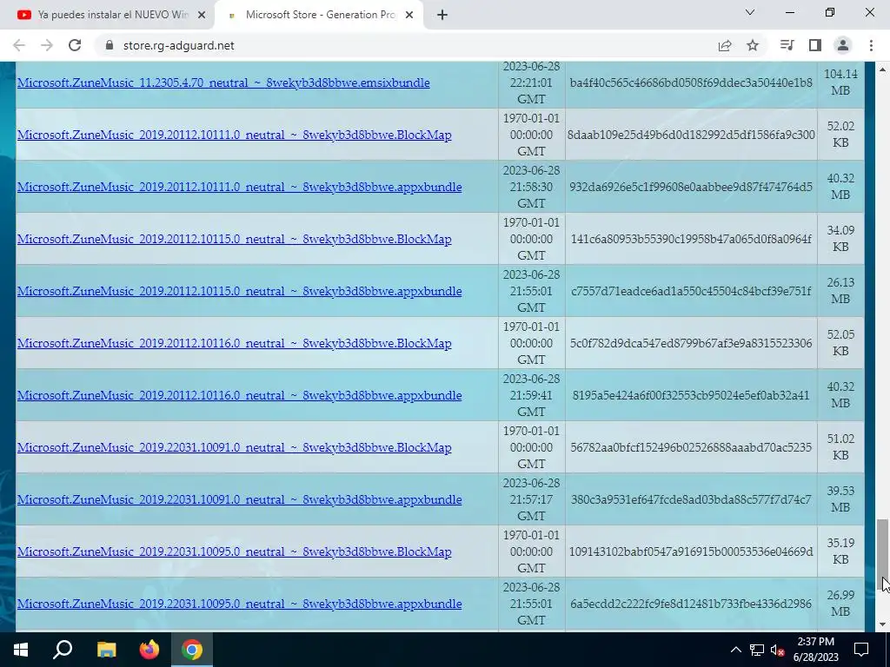The image size is (890, 667).
Task: Click the 104.14 MB size cell
Action: click(x=840, y=83)
